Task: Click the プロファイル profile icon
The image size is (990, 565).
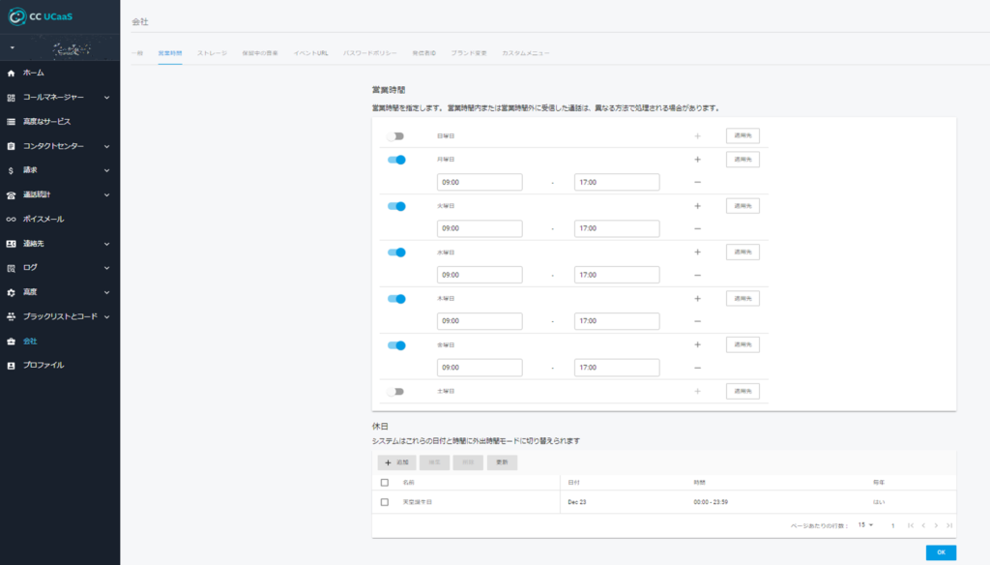Action: tap(12, 365)
